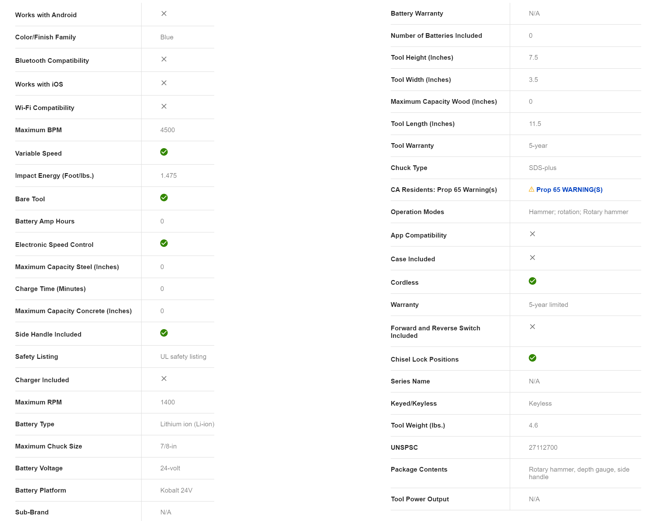Click the green checkmark for Side Handle Included

coord(164,333)
